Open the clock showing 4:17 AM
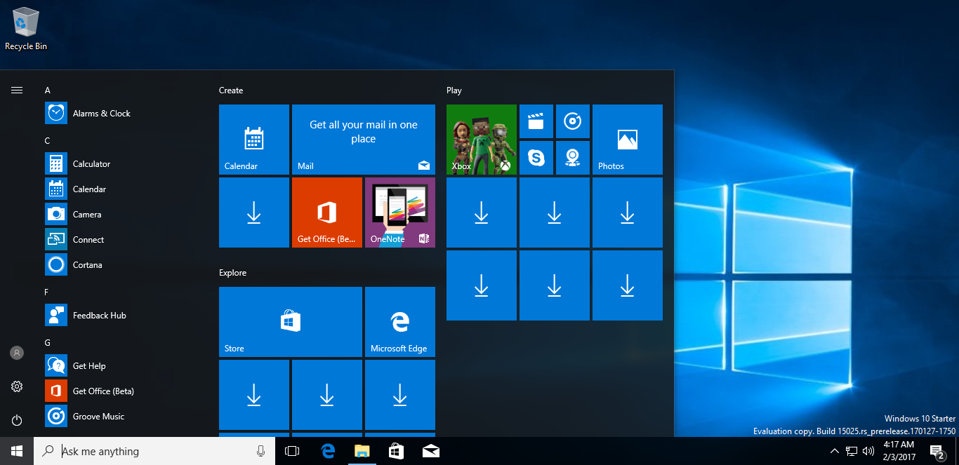The image size is (959, 465). pos(899,451)
